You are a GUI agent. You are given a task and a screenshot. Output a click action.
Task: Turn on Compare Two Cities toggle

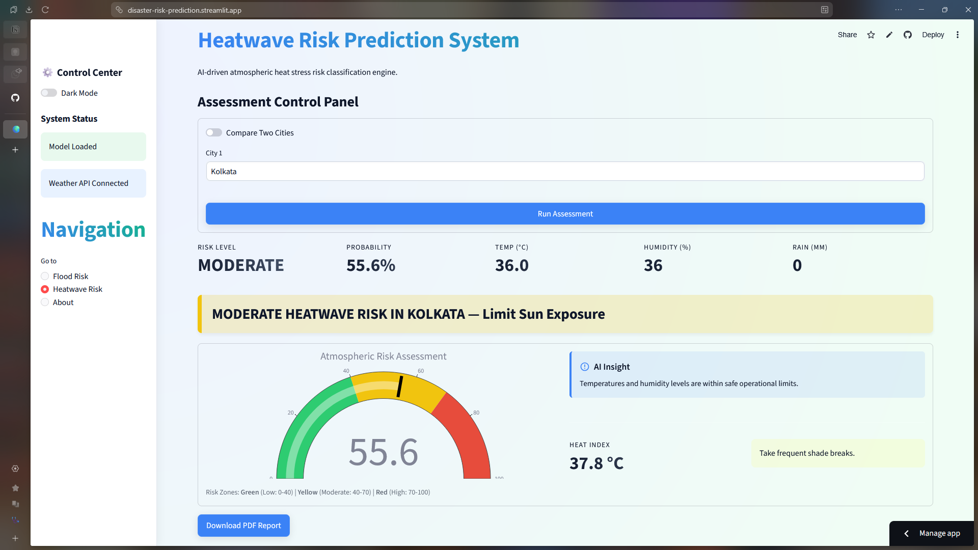[x=214, y=132]
